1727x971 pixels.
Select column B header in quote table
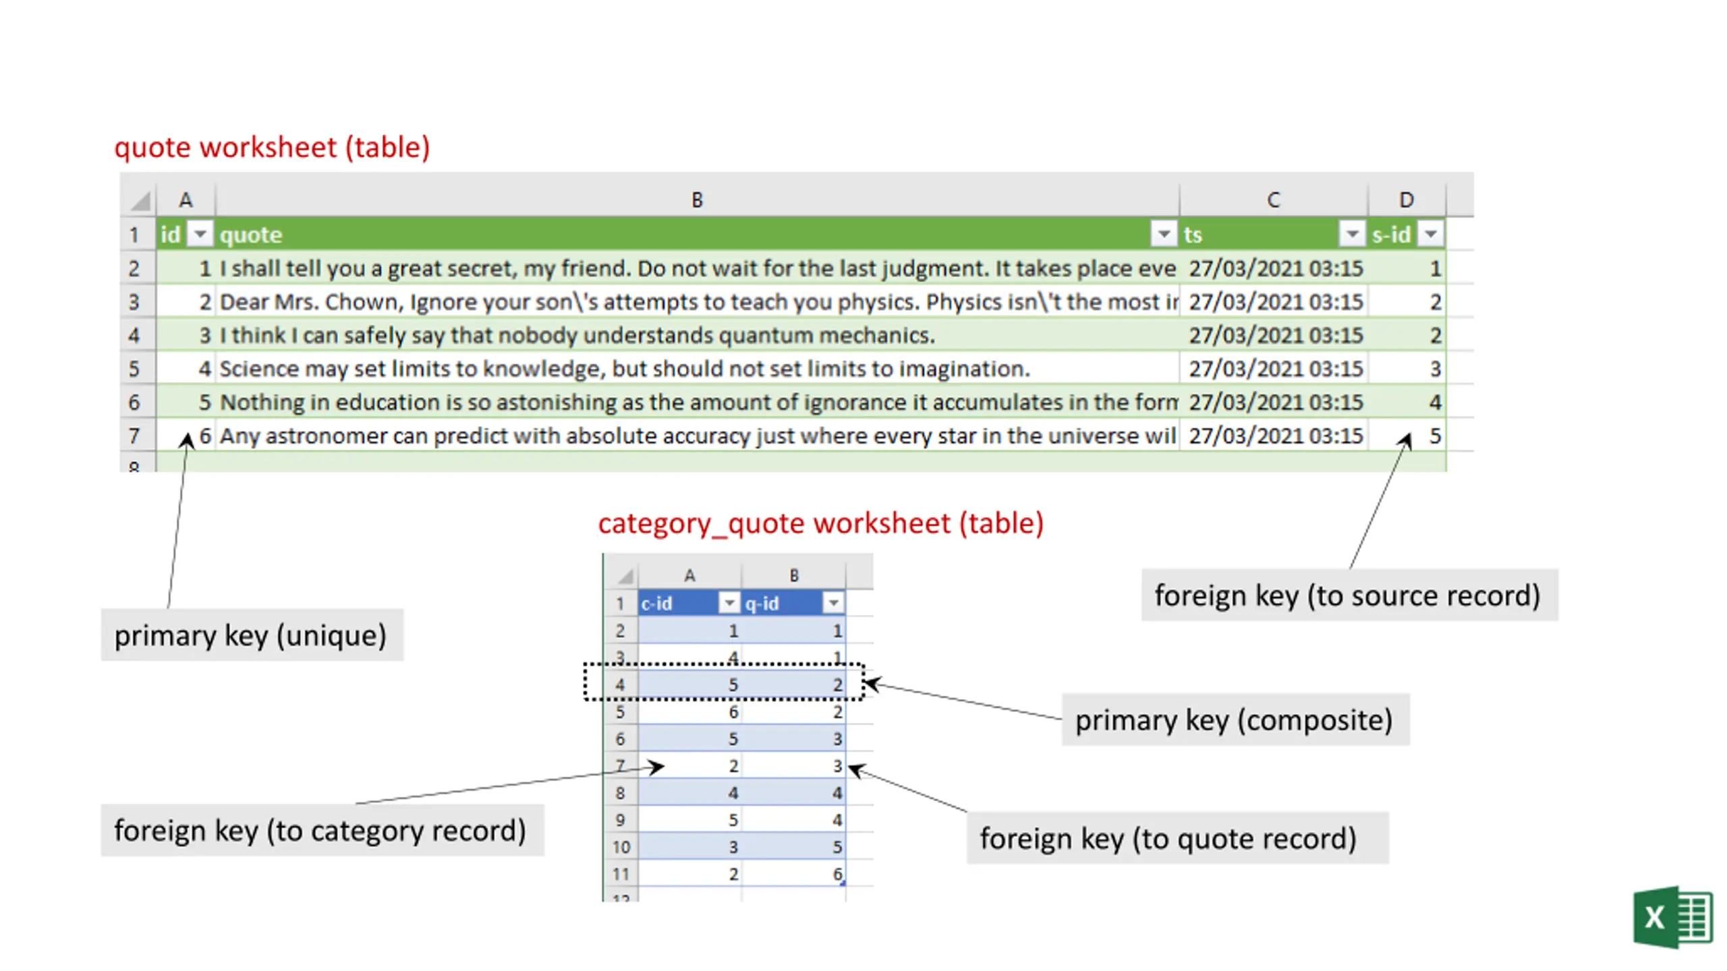coord(697,200)
